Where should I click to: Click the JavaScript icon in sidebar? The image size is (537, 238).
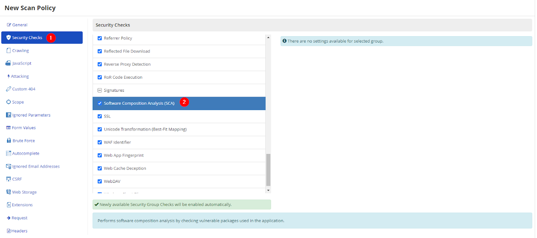coord(8,63)
